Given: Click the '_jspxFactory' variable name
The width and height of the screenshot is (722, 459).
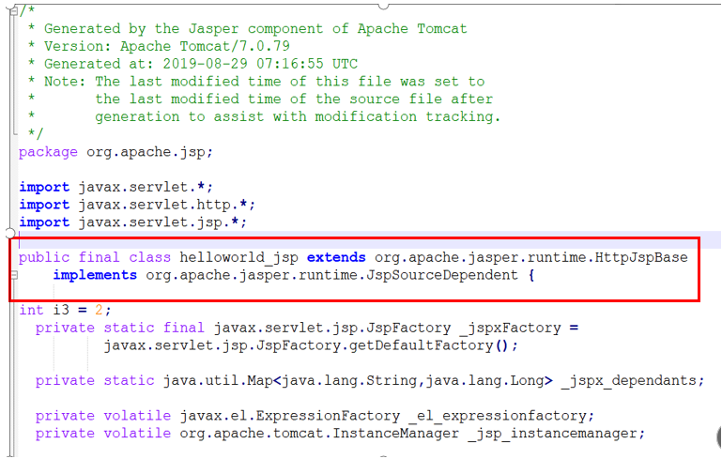Looking at the screenshot, I should click(510, 328).
